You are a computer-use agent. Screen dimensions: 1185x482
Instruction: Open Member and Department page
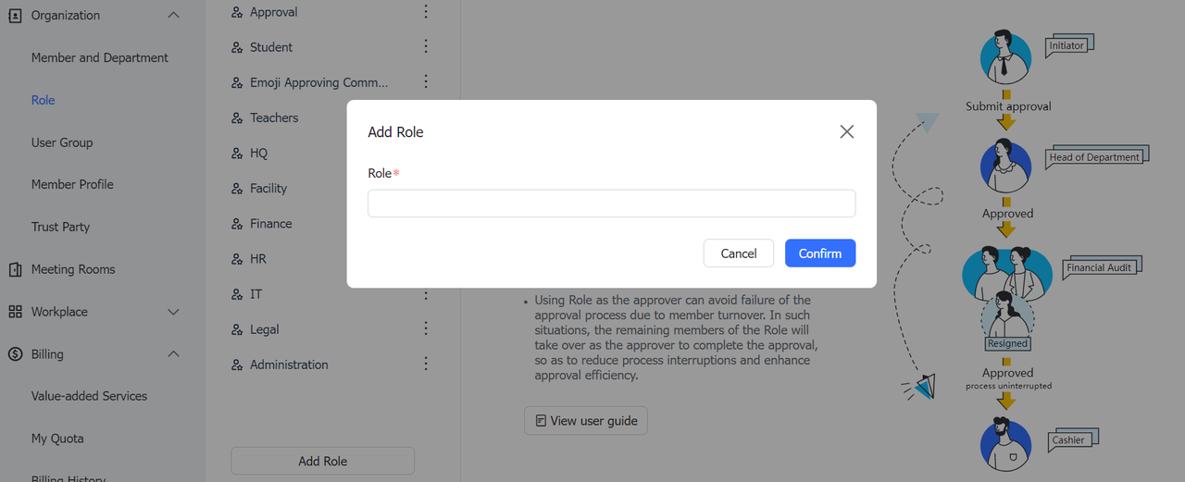click(x=99, y=57)
